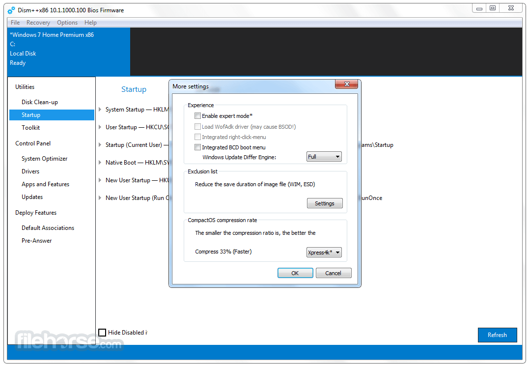This screenshot has height=366, width=529.
Task: Minimize the Dism++ window
Action: [479, 8]
